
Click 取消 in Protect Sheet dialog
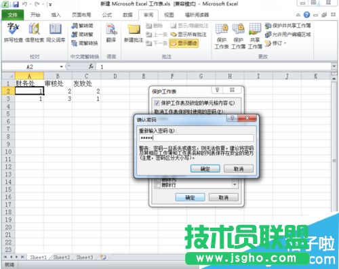coord(224,197)
